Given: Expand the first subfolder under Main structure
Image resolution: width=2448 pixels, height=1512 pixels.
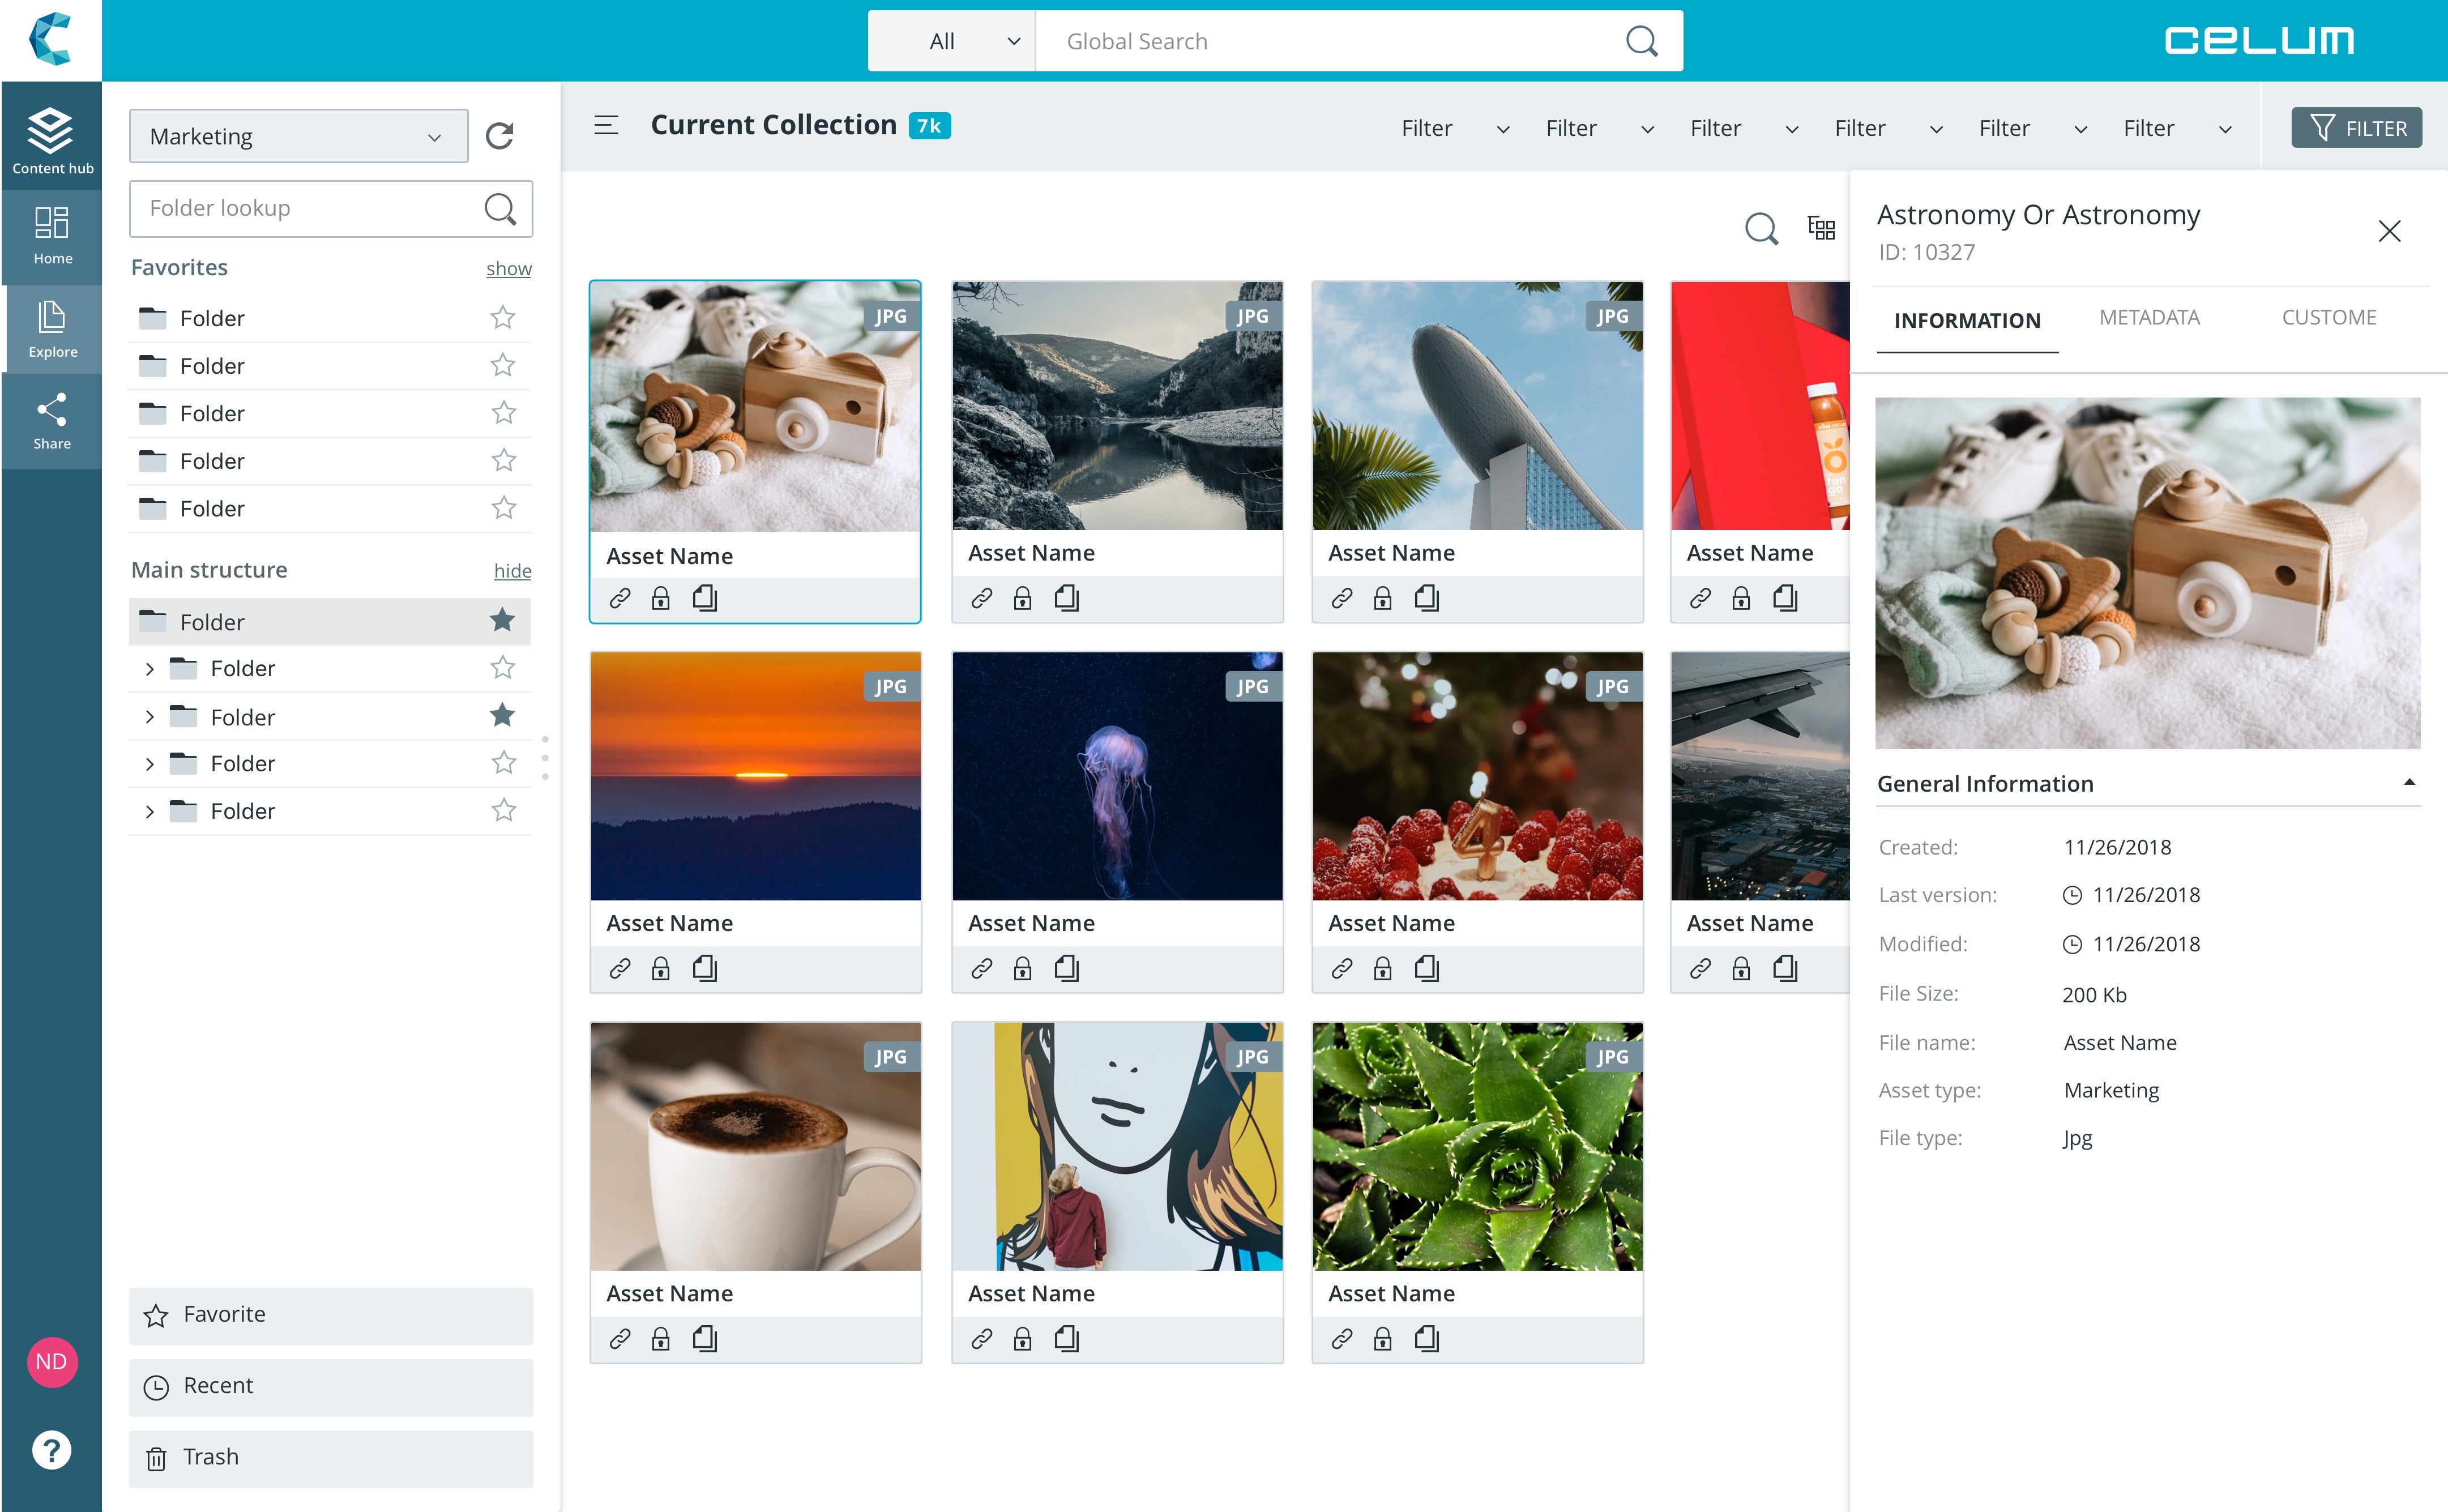Looking at the screenshot, I should [x=150, y=668].
